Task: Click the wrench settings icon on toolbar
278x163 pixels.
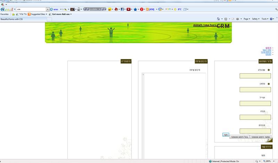Action: point(276,9)
